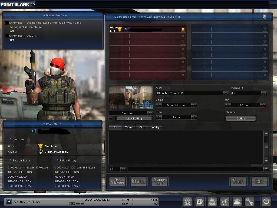Close the fifth red team slot
This screenshot has width=277, height=208.
click(183, 55)
